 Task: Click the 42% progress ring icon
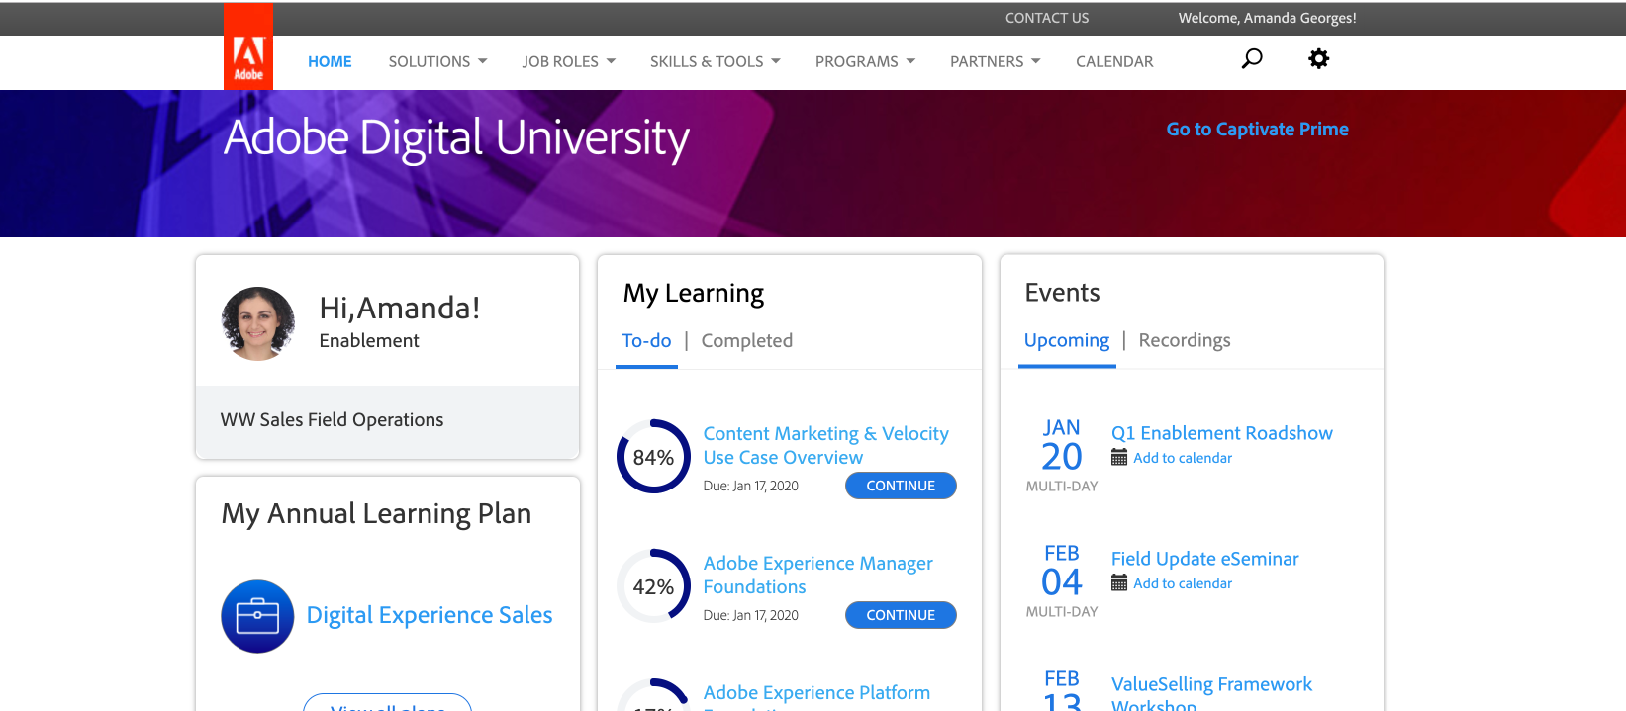653,586
